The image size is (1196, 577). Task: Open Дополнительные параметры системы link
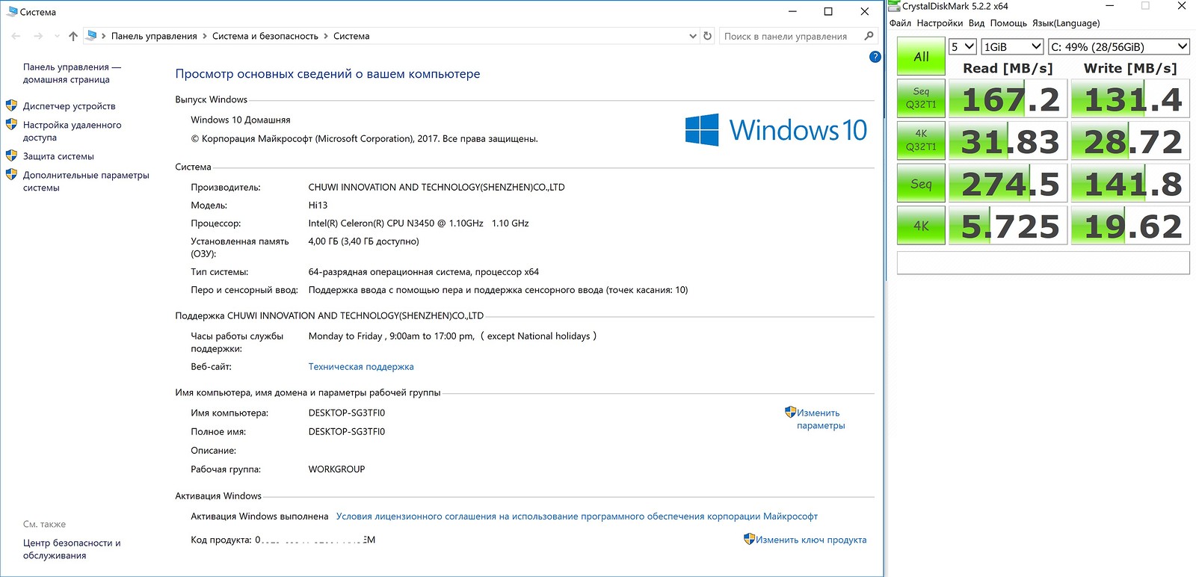point(86,181)
